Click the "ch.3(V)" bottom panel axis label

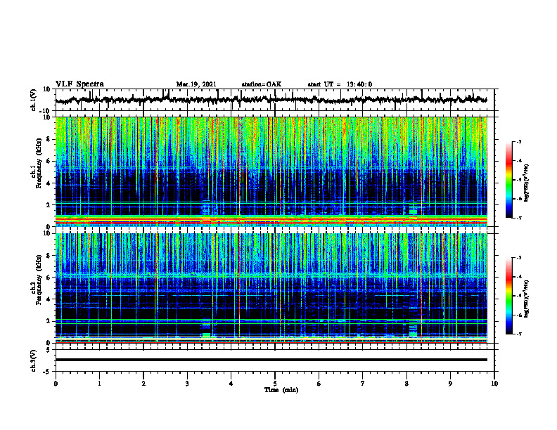click(33, 360)
